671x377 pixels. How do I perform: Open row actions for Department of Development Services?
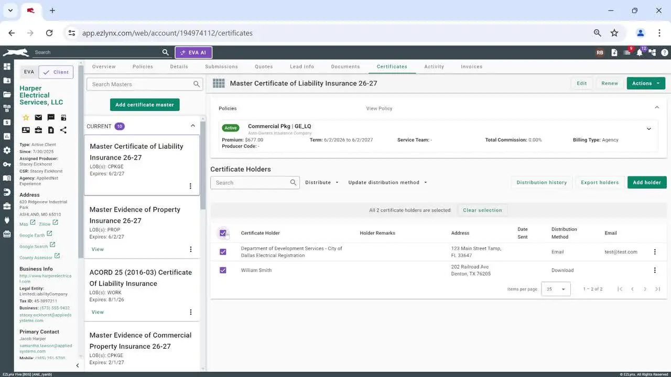[655, 252]
